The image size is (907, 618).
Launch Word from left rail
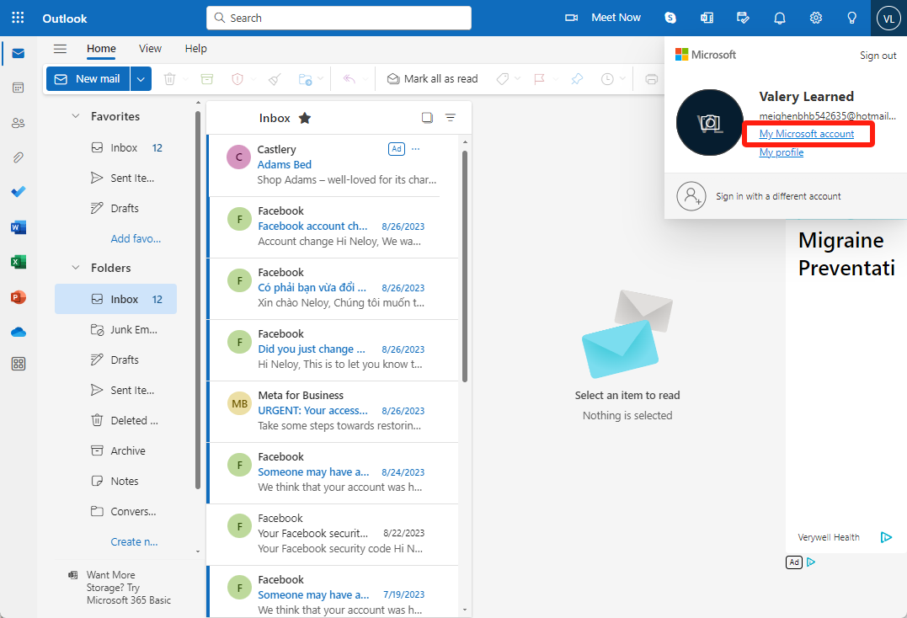[x=18, y=227]
